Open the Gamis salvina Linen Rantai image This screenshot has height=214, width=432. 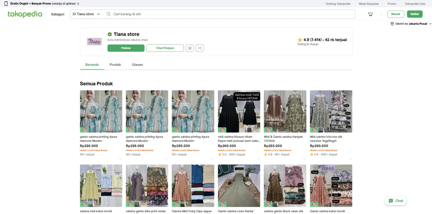pos(239,186)
